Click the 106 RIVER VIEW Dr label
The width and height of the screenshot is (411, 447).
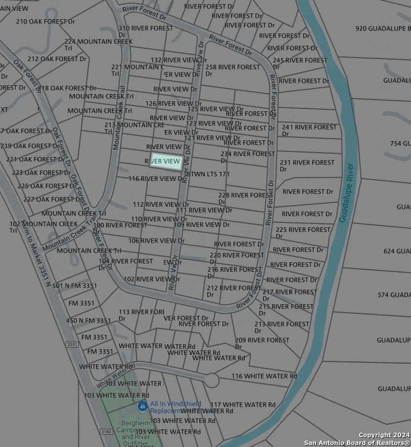click(x=157, y=241)
